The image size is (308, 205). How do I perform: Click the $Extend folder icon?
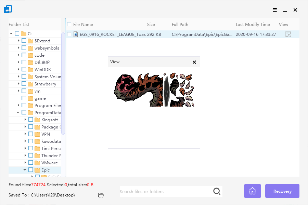tap(30, 41)
